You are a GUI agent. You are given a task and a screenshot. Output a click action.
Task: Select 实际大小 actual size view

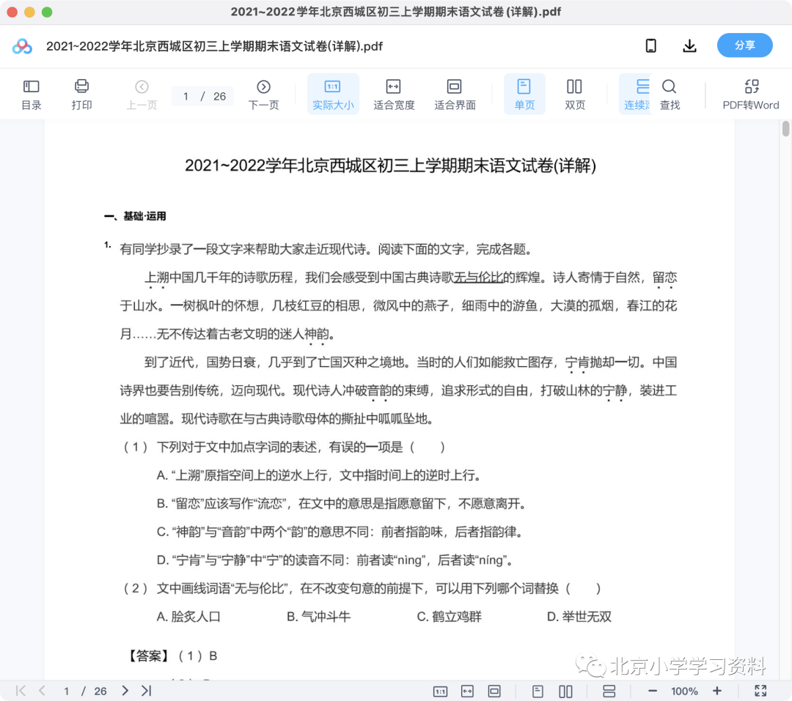tap(333, 94)
